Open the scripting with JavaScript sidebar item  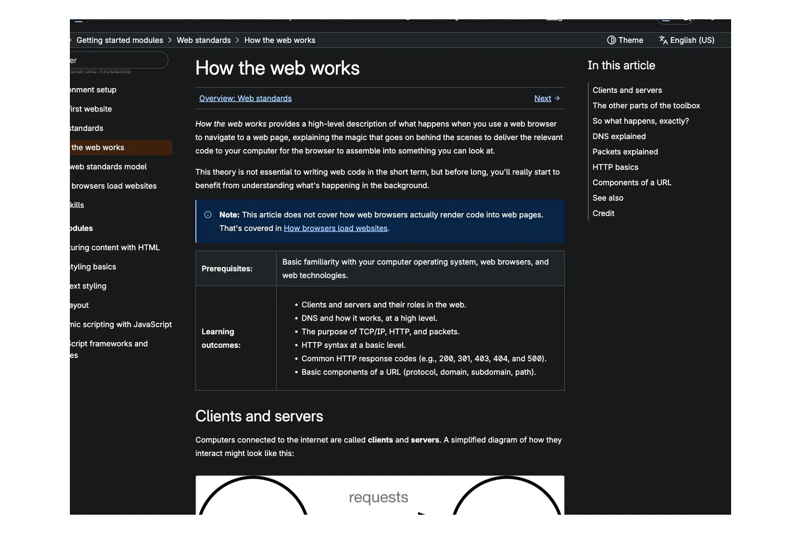pyautogui.click(x=121, y=324)
